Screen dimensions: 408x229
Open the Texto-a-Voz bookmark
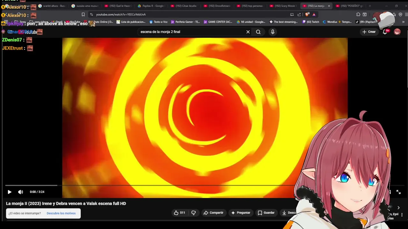158,22
